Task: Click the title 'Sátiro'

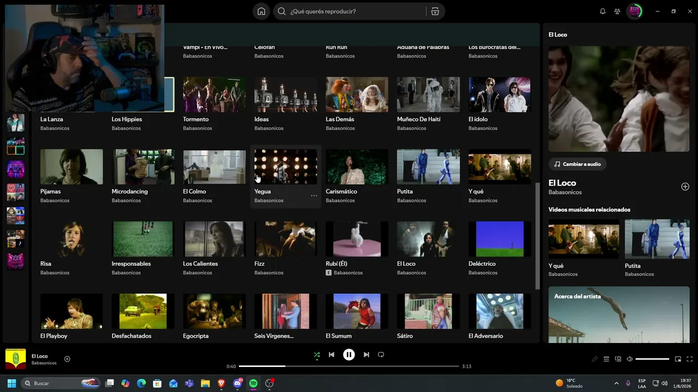Action: [x=405, y=336]
